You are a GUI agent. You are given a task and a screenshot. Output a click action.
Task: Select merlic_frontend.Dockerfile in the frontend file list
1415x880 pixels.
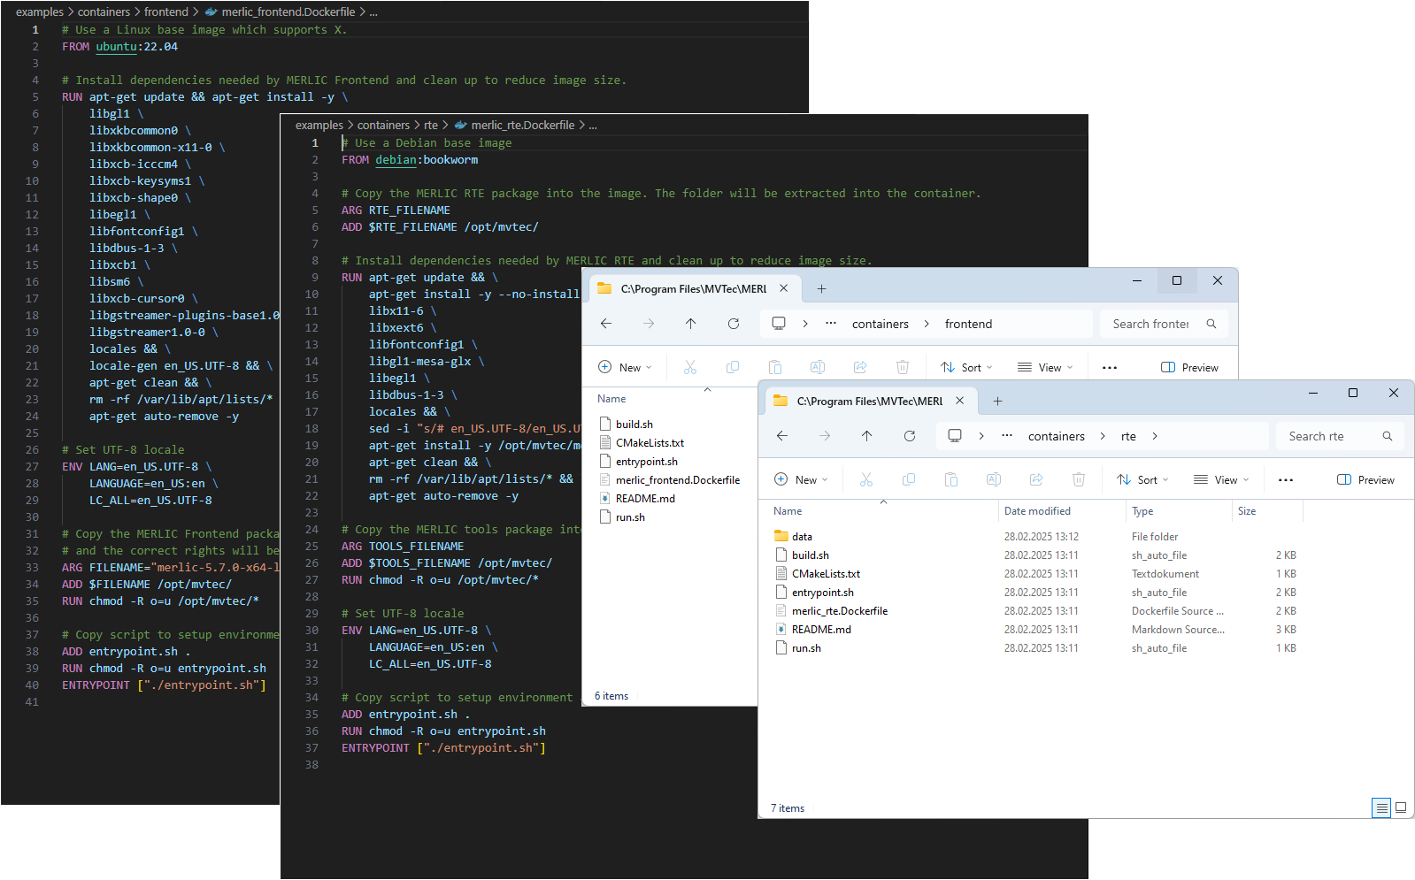coord(677,480)
